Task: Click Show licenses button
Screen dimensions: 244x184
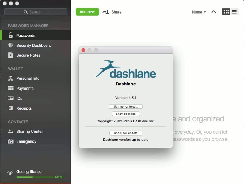Action: (126, 114)
